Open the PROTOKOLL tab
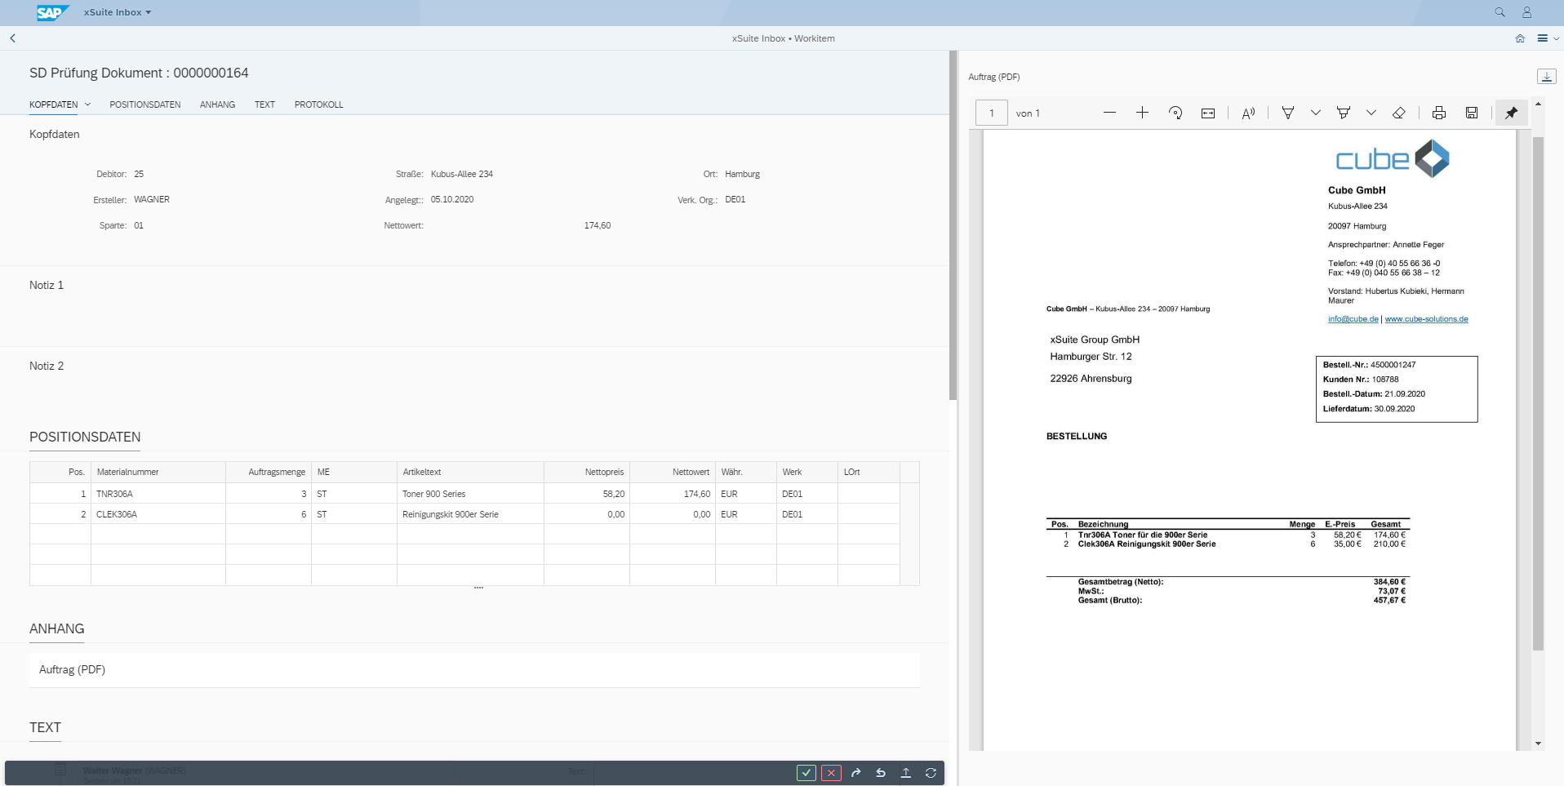Image resolution: width=1564 pixels, height=786 pixels. pos(318,104)
